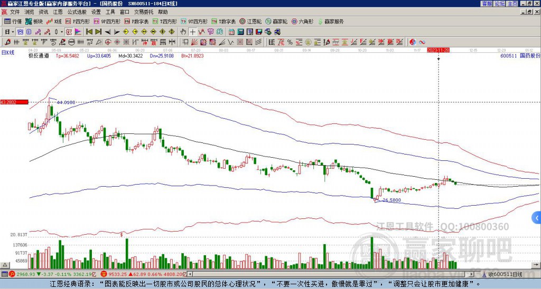This screenshot has width=541, height=289.
Task: Select the hand pan tool
Action: pos(183,32)
